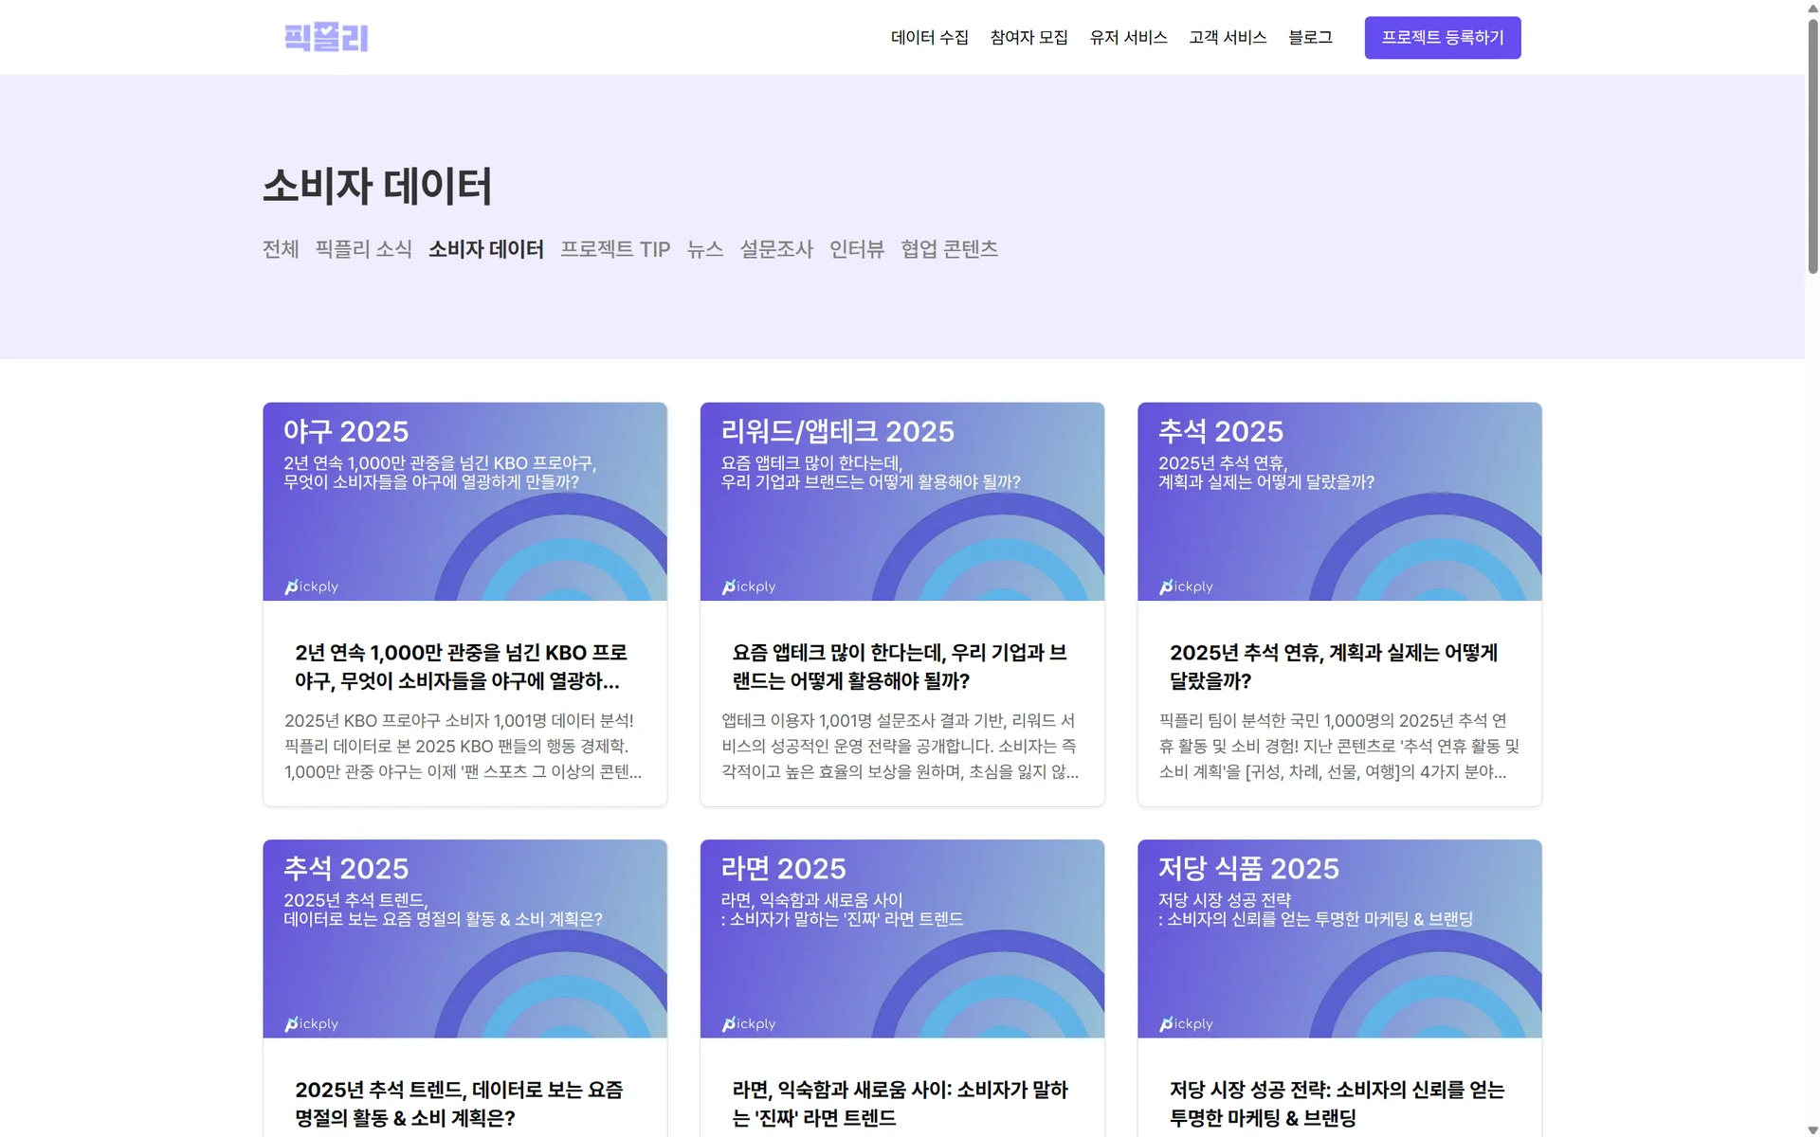
Task: Click the 프로젝트 등록하기 button
Action: click(x=1442, y=37)
